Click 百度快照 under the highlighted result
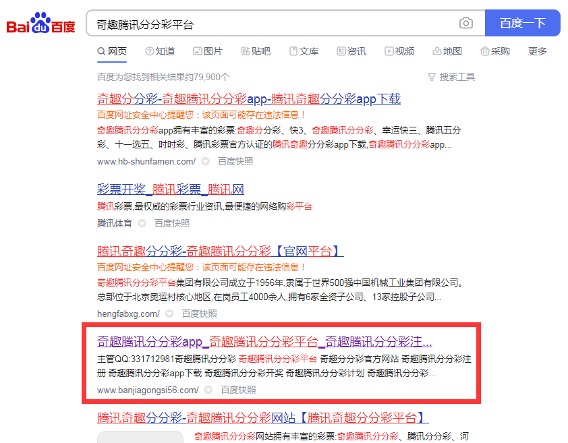568x443 pixels. pos(237,390)
